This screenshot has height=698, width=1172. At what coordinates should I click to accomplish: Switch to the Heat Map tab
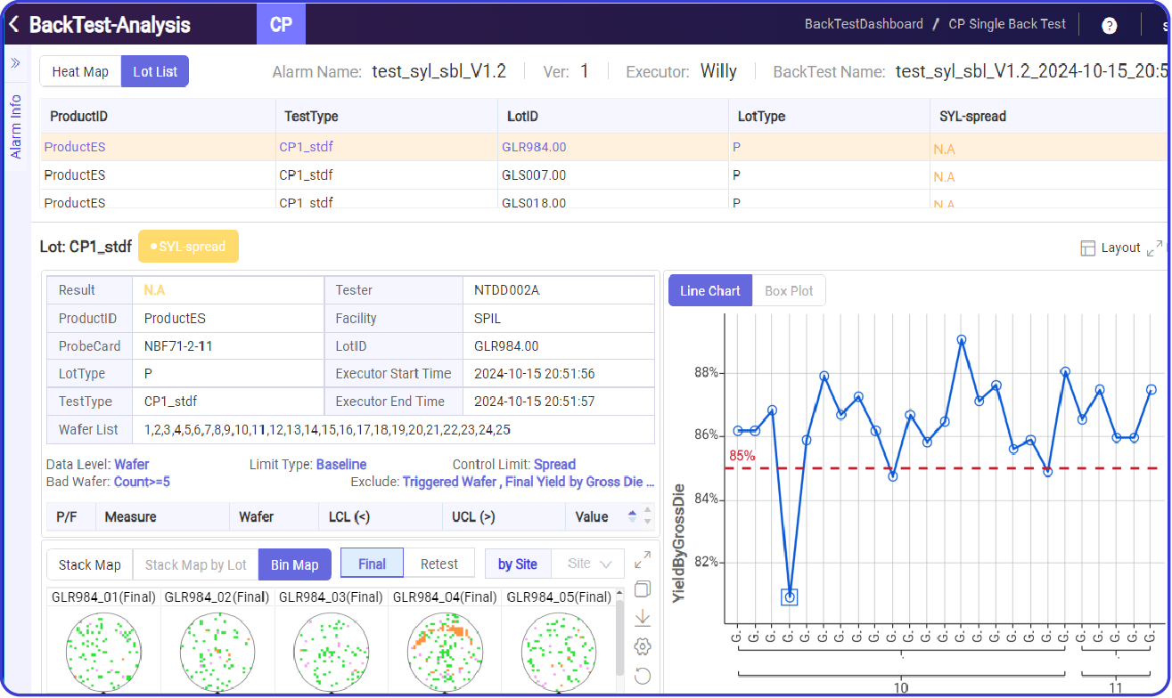coord(79,70)
